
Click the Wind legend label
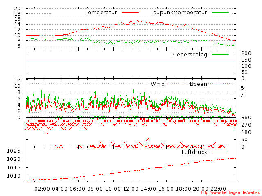[x=158, y=84]
